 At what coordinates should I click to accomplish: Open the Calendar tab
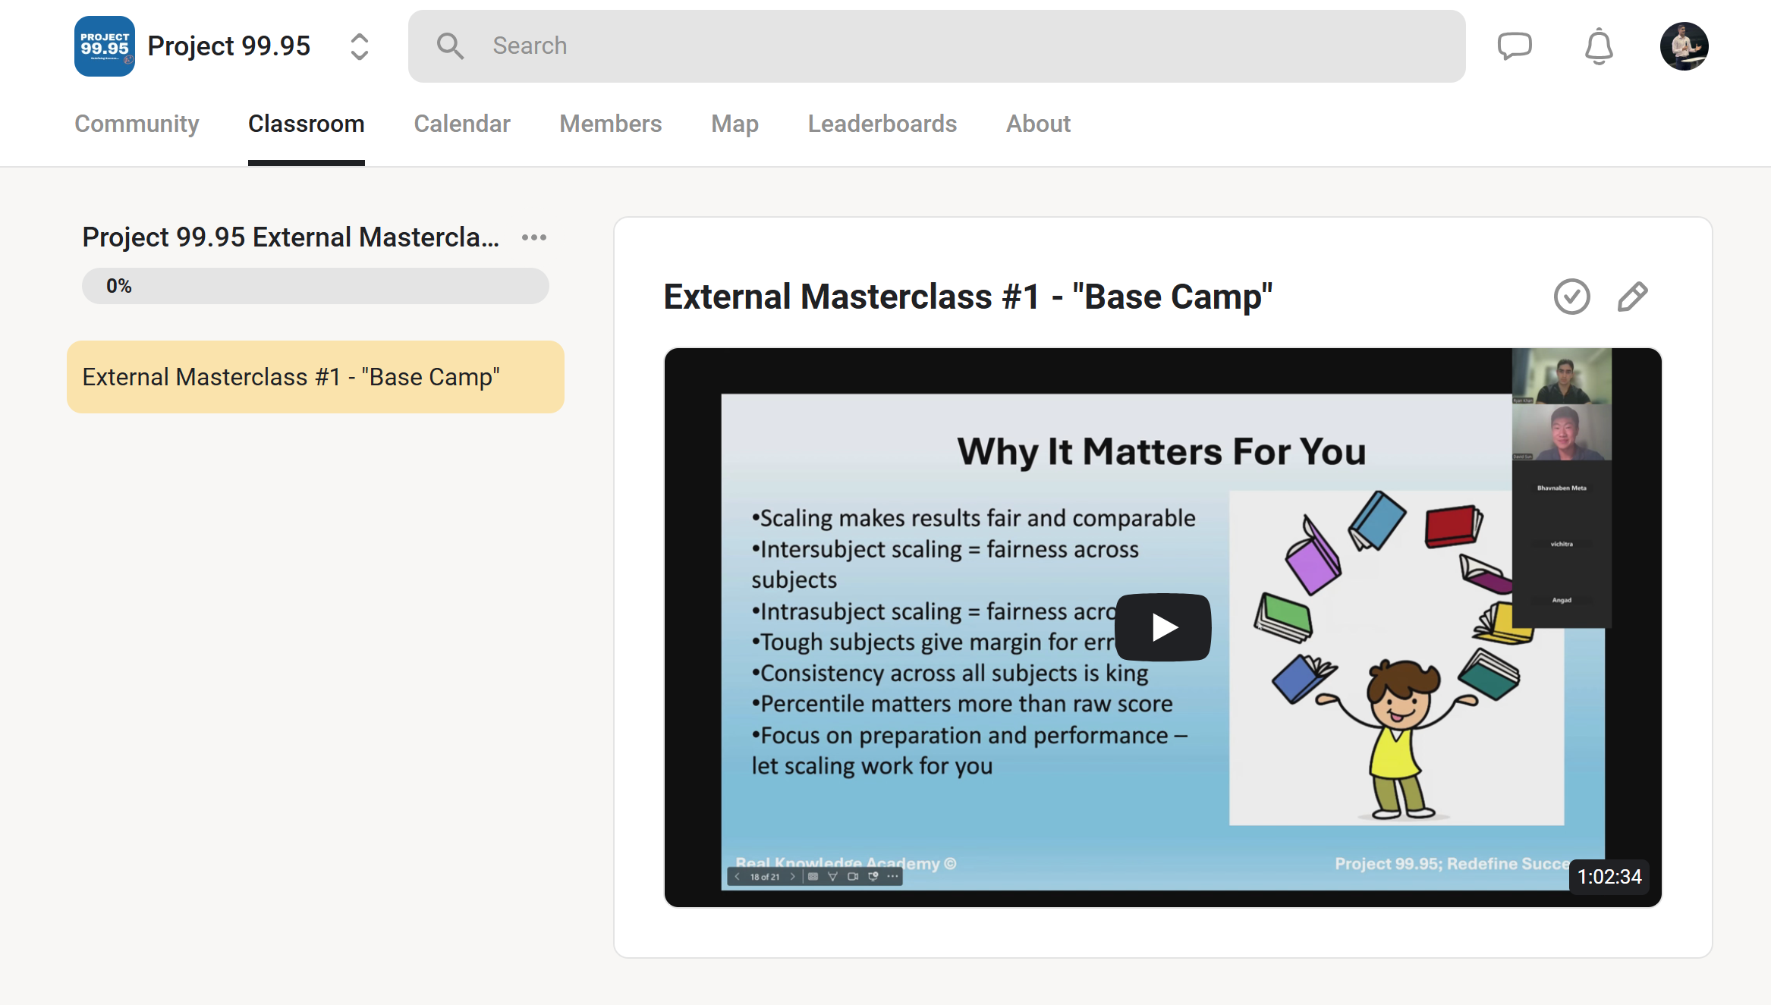[461, 124]
